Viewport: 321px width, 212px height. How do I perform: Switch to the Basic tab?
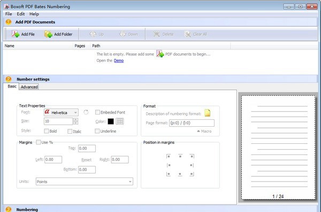(12, 86)
